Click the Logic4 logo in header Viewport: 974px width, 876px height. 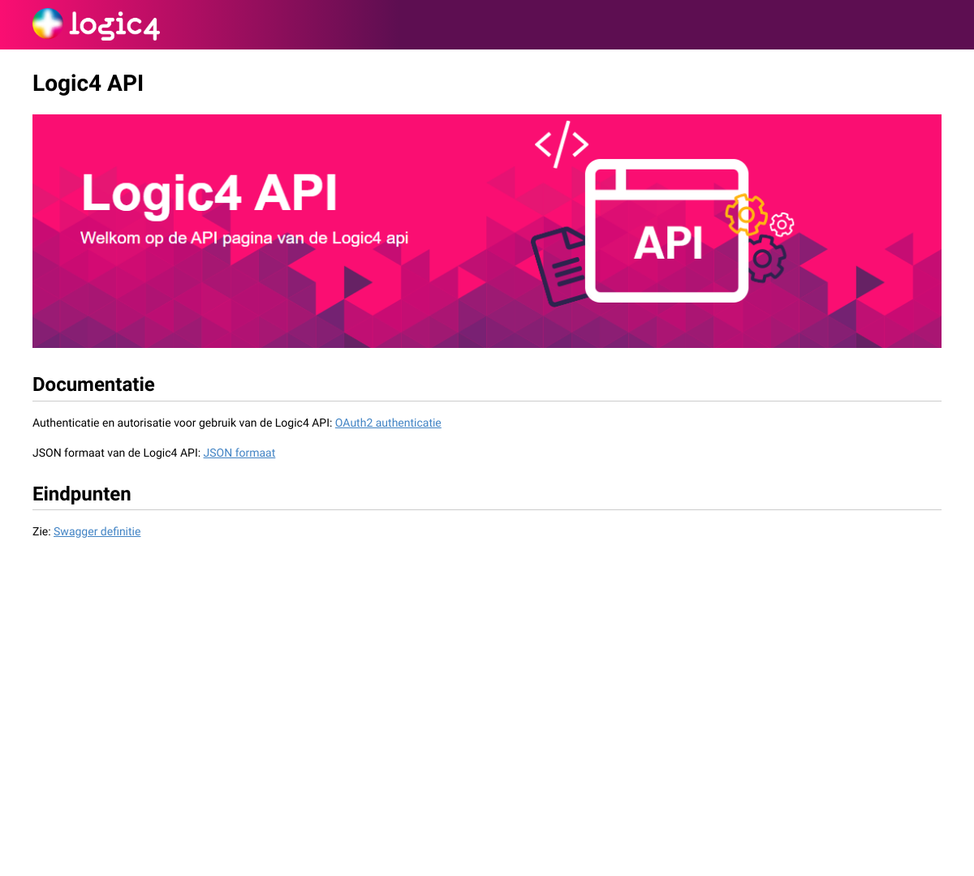96,24
